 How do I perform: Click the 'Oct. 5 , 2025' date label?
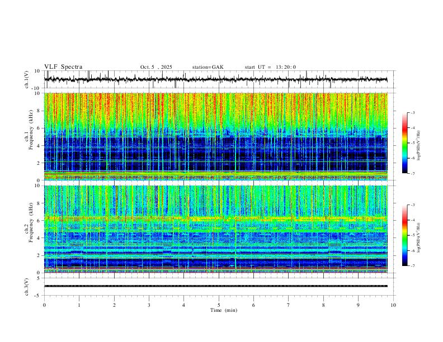(156, 67)
